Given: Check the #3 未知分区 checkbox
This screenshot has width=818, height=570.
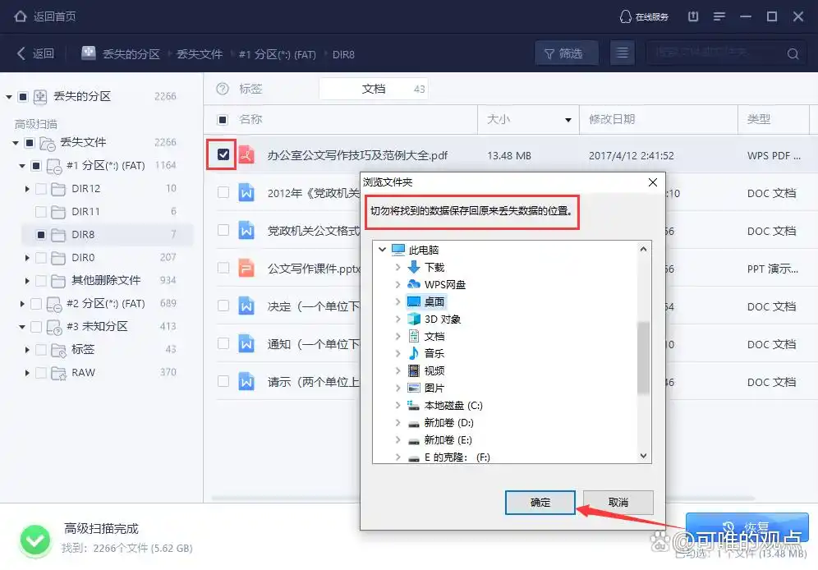Looking at the screenshot, I should [36, 326].
